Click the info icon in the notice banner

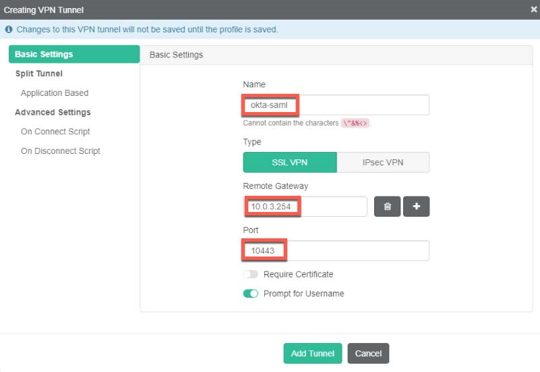point(9,30)
